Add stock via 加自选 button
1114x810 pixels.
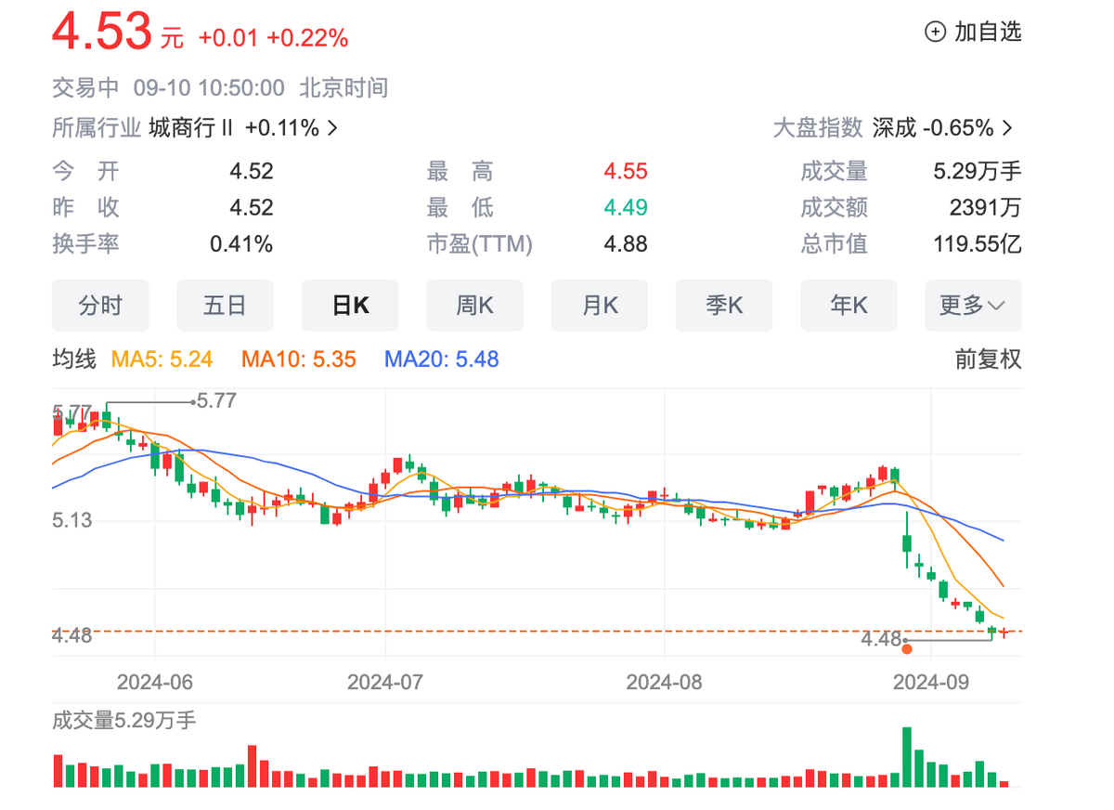(973, 32)
